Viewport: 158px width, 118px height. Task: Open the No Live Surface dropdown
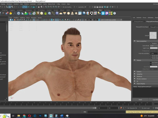[x=67, y=7]
